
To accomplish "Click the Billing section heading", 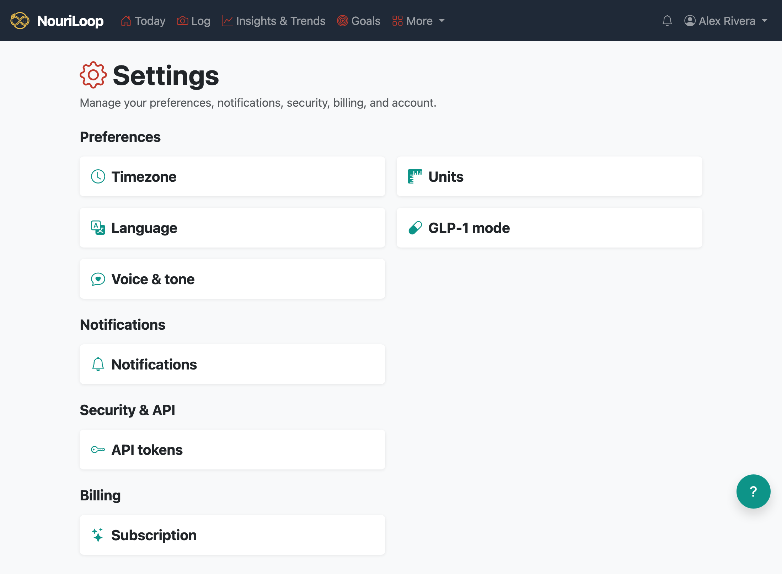I will tap(100, 495).
